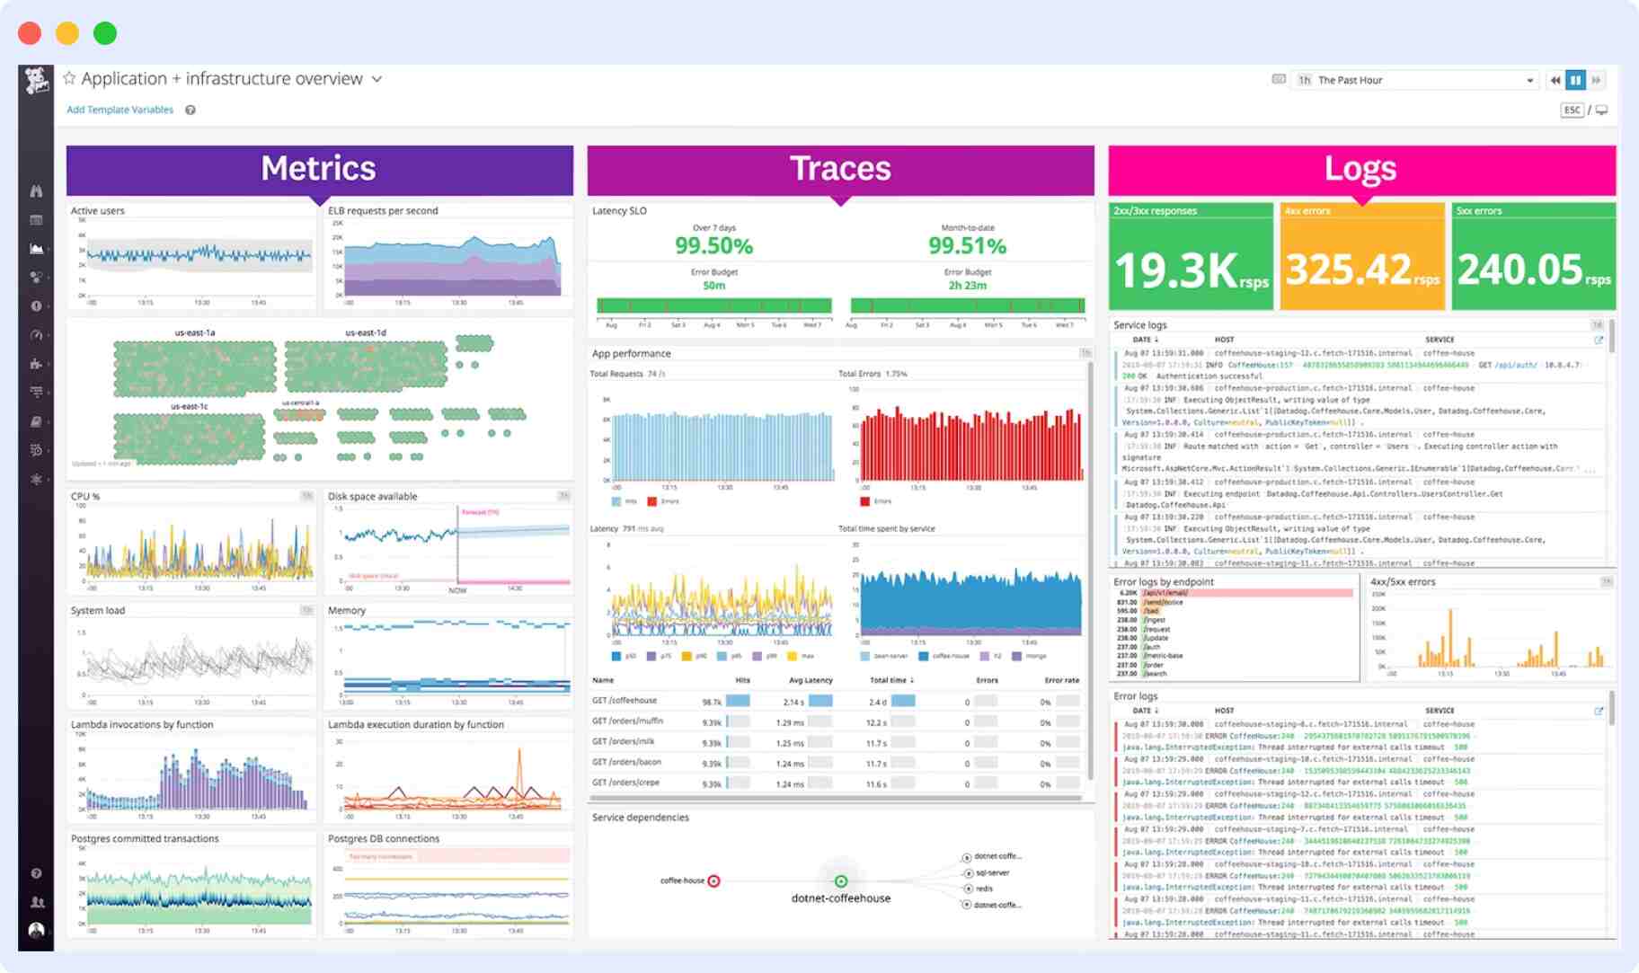This screenshot has width=1639, height=973.
Task: Expand the chevron next to the dashboard title
Action: pos(376,79)
